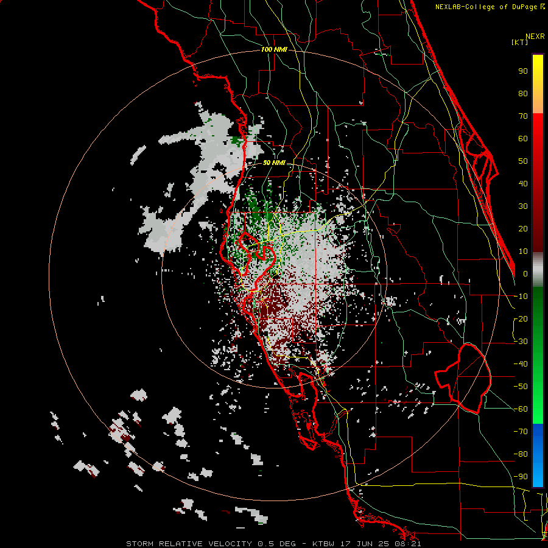Click the gray near-zero segment of the velocity color bar
The height and width of the screenshot is (548, 548).
(538, 269)
